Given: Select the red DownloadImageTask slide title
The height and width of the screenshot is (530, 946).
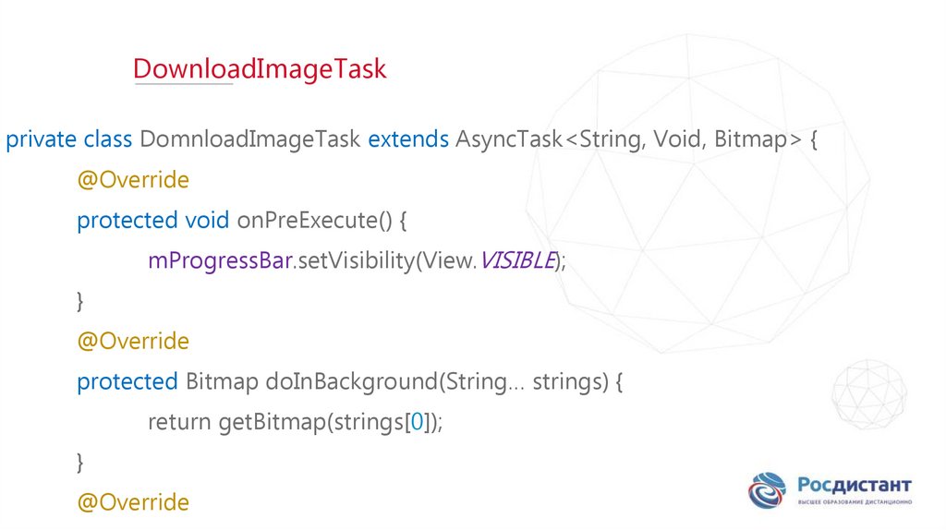Looking at the screenshot, I should pos(259,69).
